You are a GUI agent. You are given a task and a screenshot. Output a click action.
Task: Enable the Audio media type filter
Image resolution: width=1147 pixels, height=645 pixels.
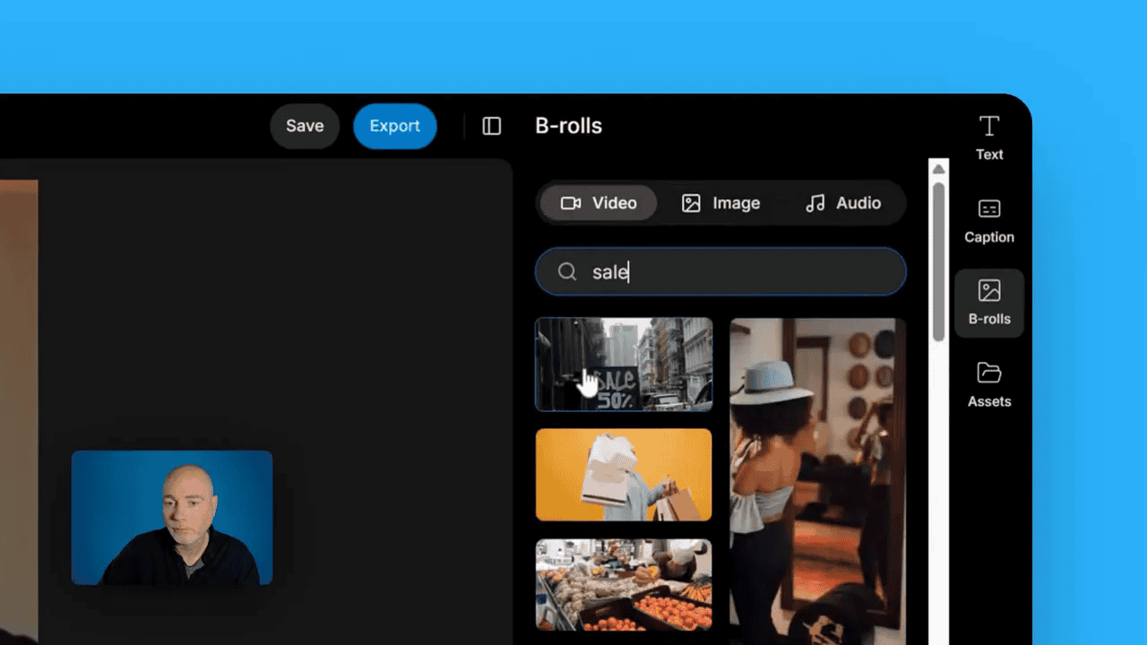[x=843, y=203]
